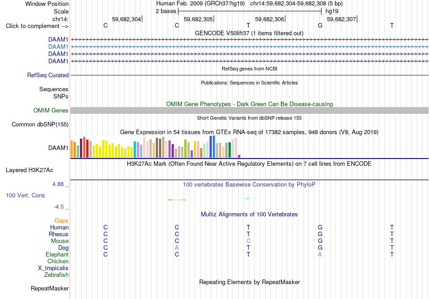Click the Human Feb. 2009 (GRCh37/hg19) text
The image size is (429, 299).
pos(201,4)
